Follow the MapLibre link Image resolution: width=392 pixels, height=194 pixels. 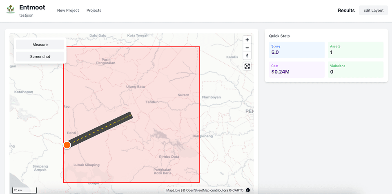coord(173,190)
